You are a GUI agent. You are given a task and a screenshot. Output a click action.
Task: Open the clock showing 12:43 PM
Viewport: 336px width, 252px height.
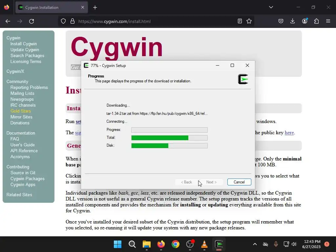tap(311, 244)
